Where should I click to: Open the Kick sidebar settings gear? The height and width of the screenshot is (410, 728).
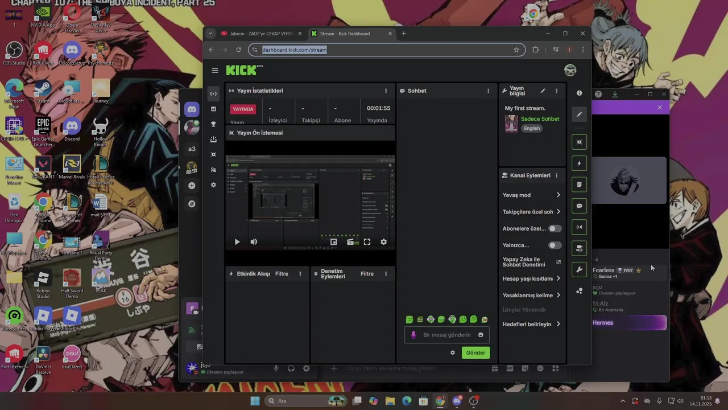coord(213,185)
